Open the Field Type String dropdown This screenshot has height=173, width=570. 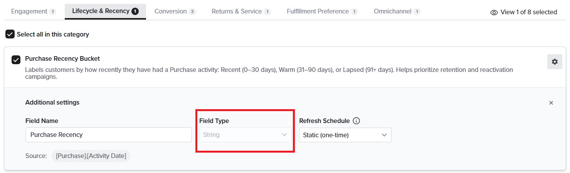point(245,135)
